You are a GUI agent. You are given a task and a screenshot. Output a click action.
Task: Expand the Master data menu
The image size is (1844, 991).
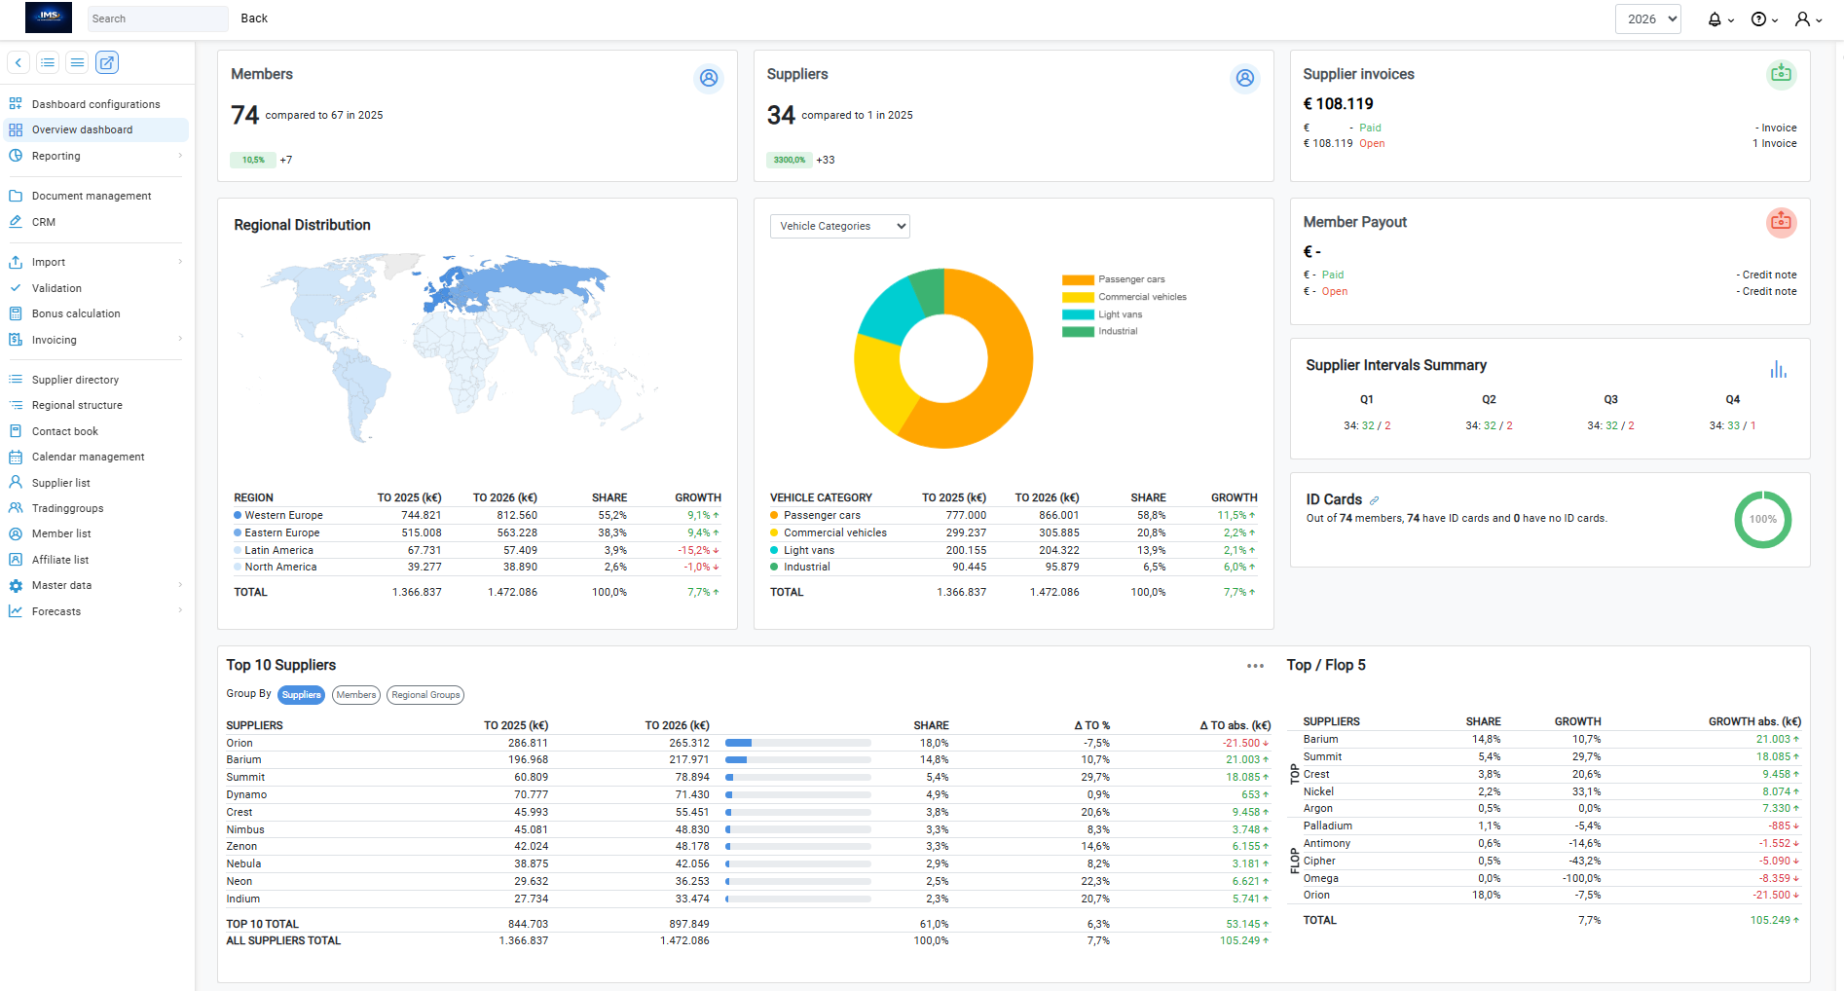click(95, 585)
